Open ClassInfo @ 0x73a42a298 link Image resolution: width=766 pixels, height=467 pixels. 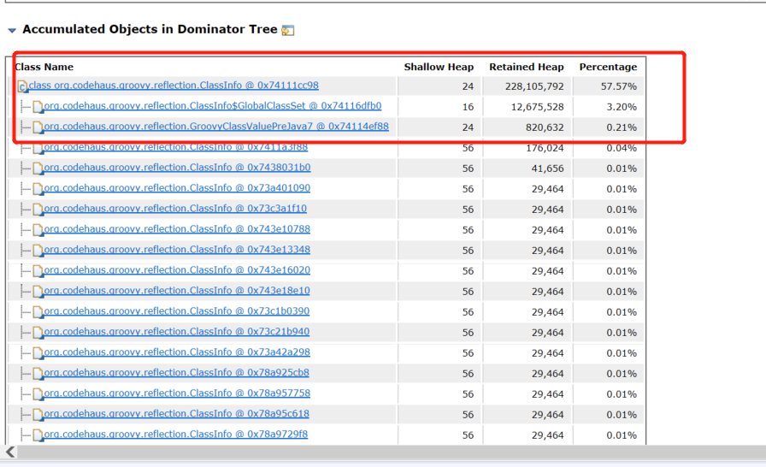pyautogui.click(x=177, y=352)
